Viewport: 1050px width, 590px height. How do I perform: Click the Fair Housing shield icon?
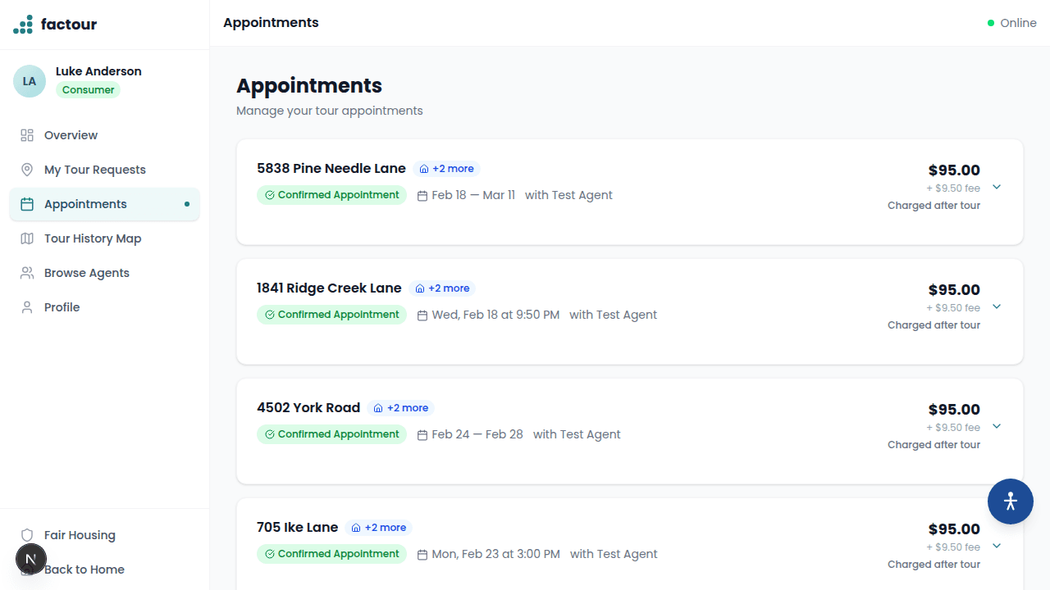coord(26,535)
